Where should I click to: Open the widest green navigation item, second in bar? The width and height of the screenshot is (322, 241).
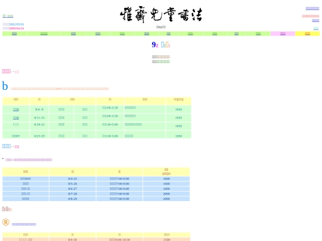pos(44,33)
